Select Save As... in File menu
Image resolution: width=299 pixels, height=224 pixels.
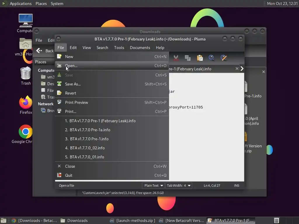click(x=112, y=84)
